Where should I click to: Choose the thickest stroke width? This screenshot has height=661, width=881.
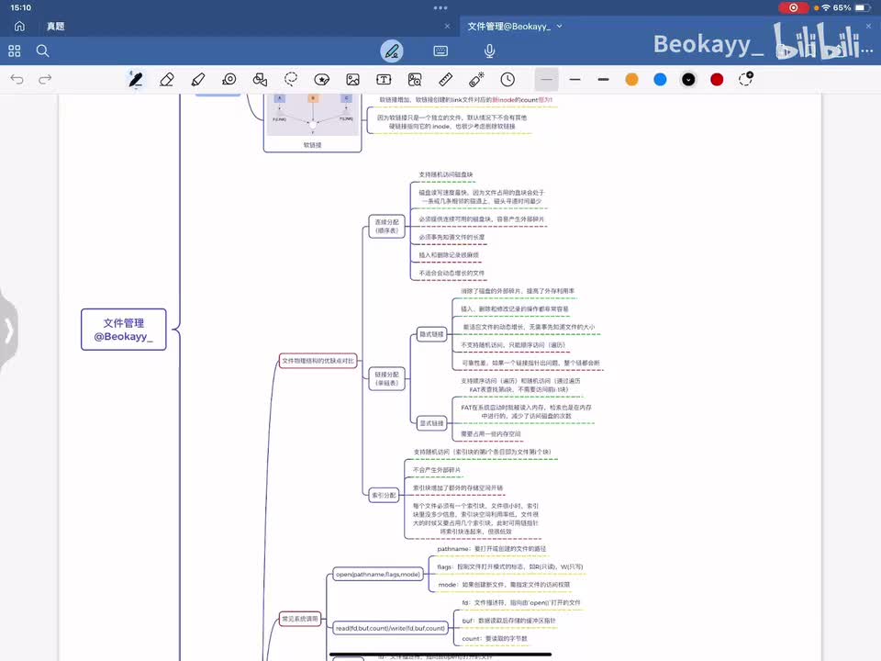pyautogui.click(x=604, y=79)
